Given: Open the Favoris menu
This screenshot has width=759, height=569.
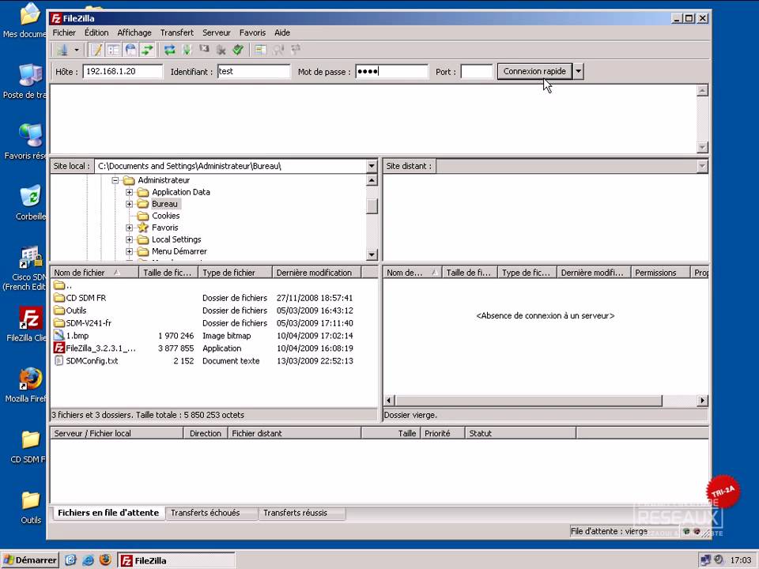Looking at the screenshot, I should (252, 32).
